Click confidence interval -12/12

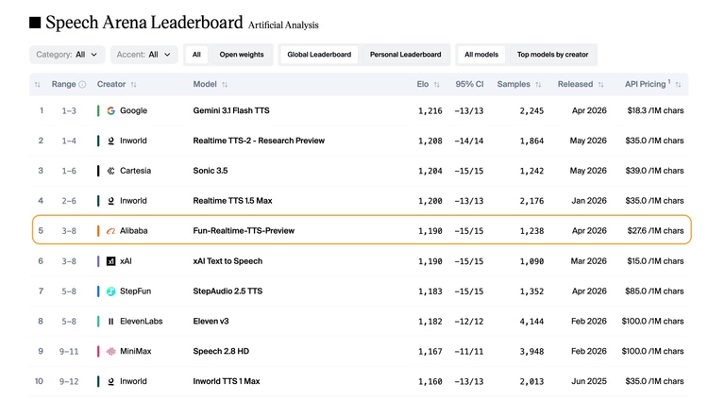(x=468, y=322)
